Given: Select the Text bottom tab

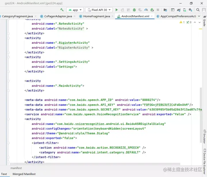Looking at the screenshot, I should (x=4, y=174).
